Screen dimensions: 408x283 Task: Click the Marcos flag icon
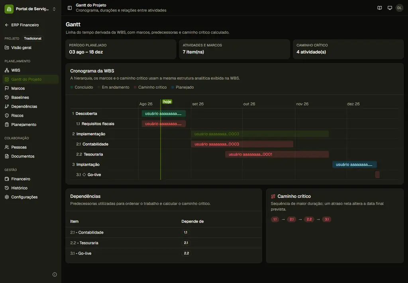click(x=7, y=88)
